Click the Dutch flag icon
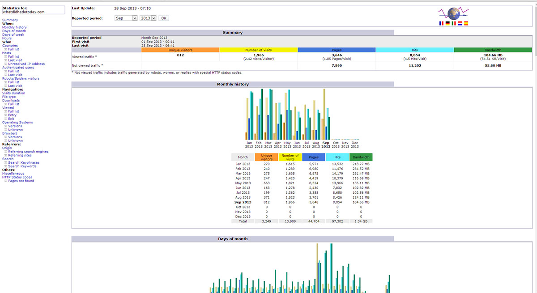Image resolution: width=537 pixels, height=293 pixels. (x=460, y=23)
